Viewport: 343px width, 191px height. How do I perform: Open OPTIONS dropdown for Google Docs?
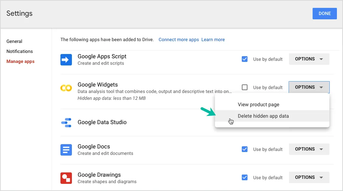point(309,149)
